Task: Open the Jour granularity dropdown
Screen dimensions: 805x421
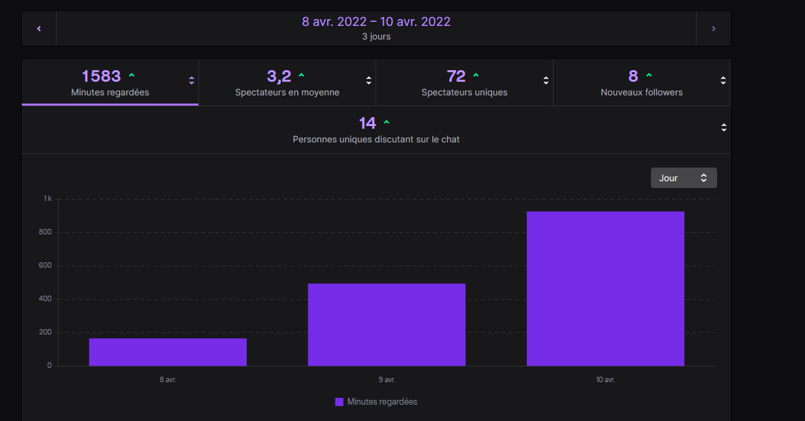Action: [683, 178]
